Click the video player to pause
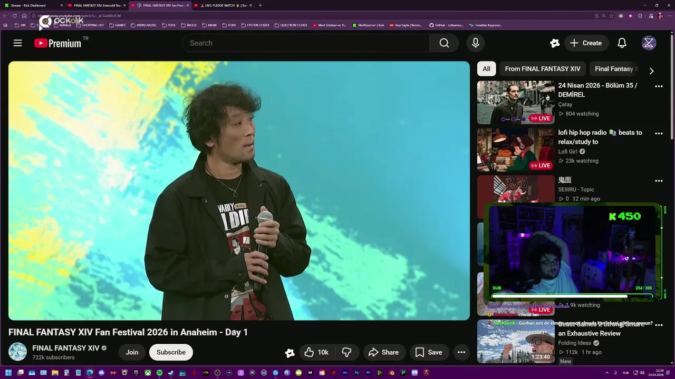Screen dimensions: 675x379 click(239, 191)
